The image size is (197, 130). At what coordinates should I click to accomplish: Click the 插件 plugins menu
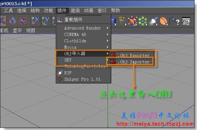coord(62,10)
